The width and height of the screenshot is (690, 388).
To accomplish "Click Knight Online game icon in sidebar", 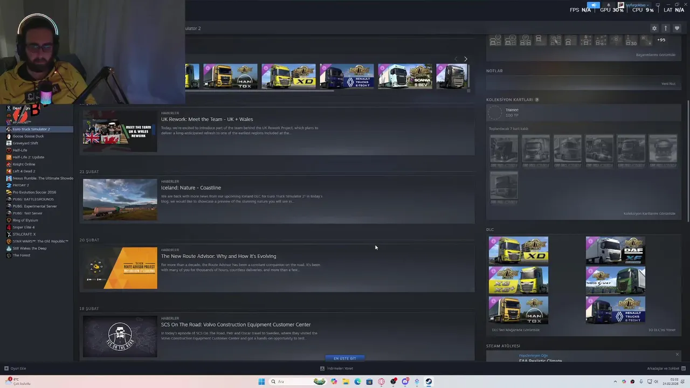I will 9,164.
